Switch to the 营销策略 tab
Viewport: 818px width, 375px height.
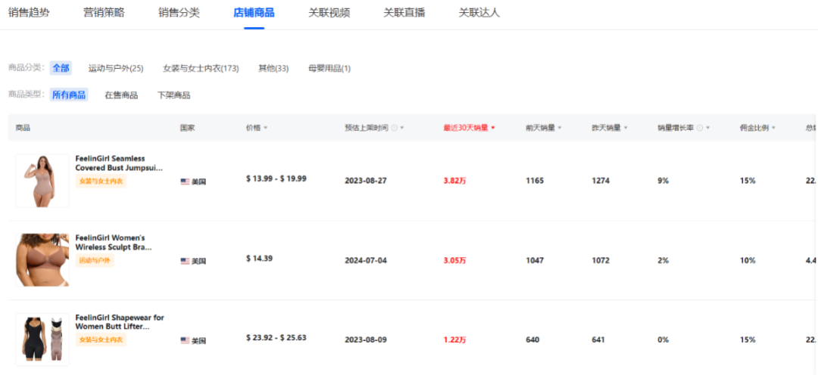pyautogui.click(x=104, y=13)
